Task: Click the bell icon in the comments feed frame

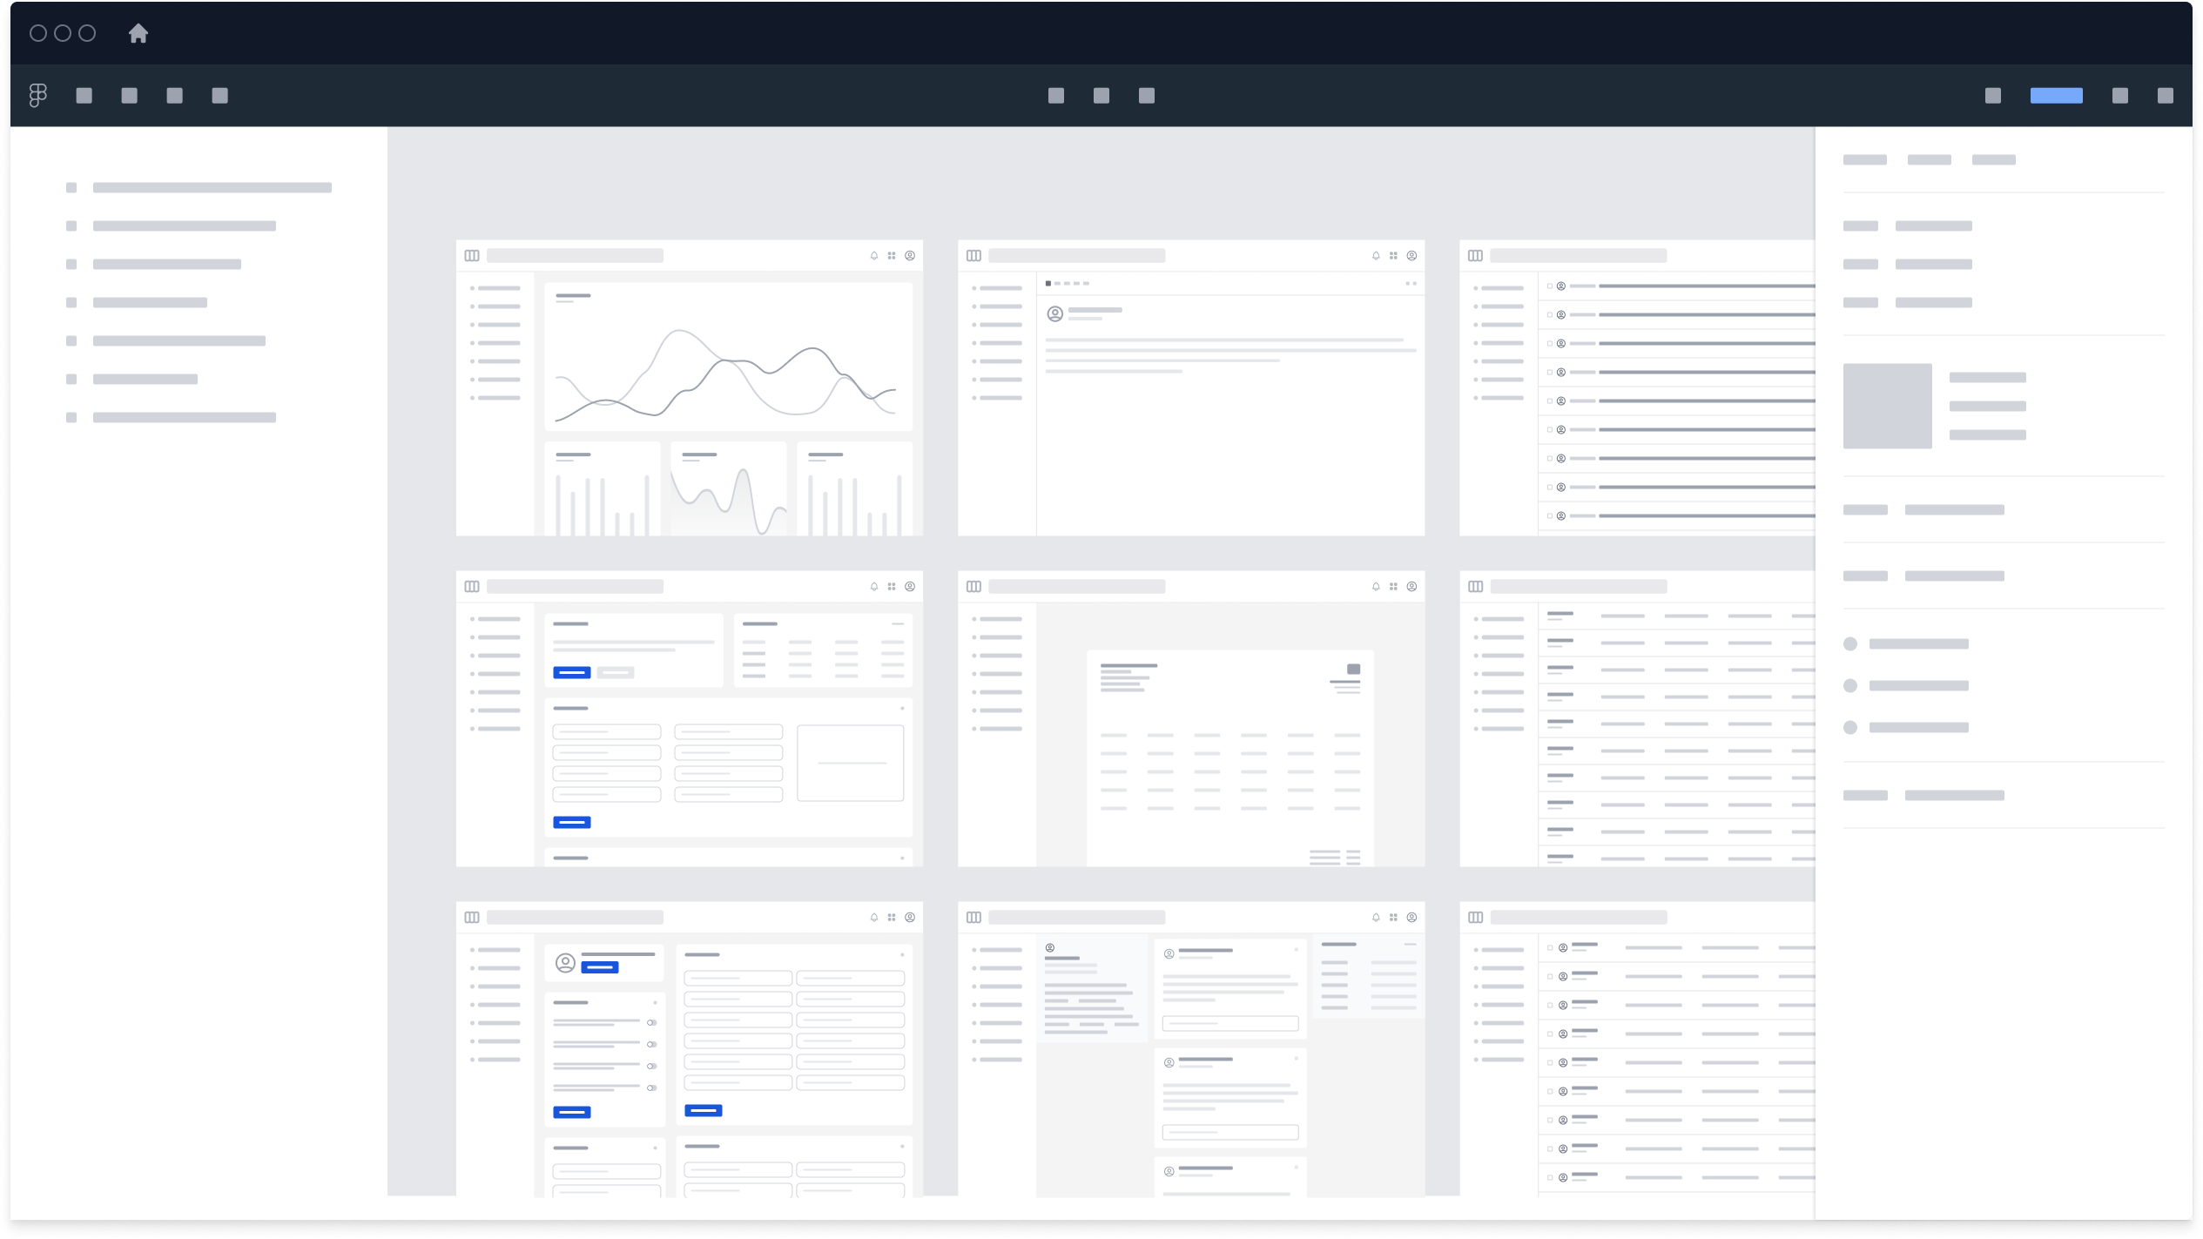Action: point(1376,918)
